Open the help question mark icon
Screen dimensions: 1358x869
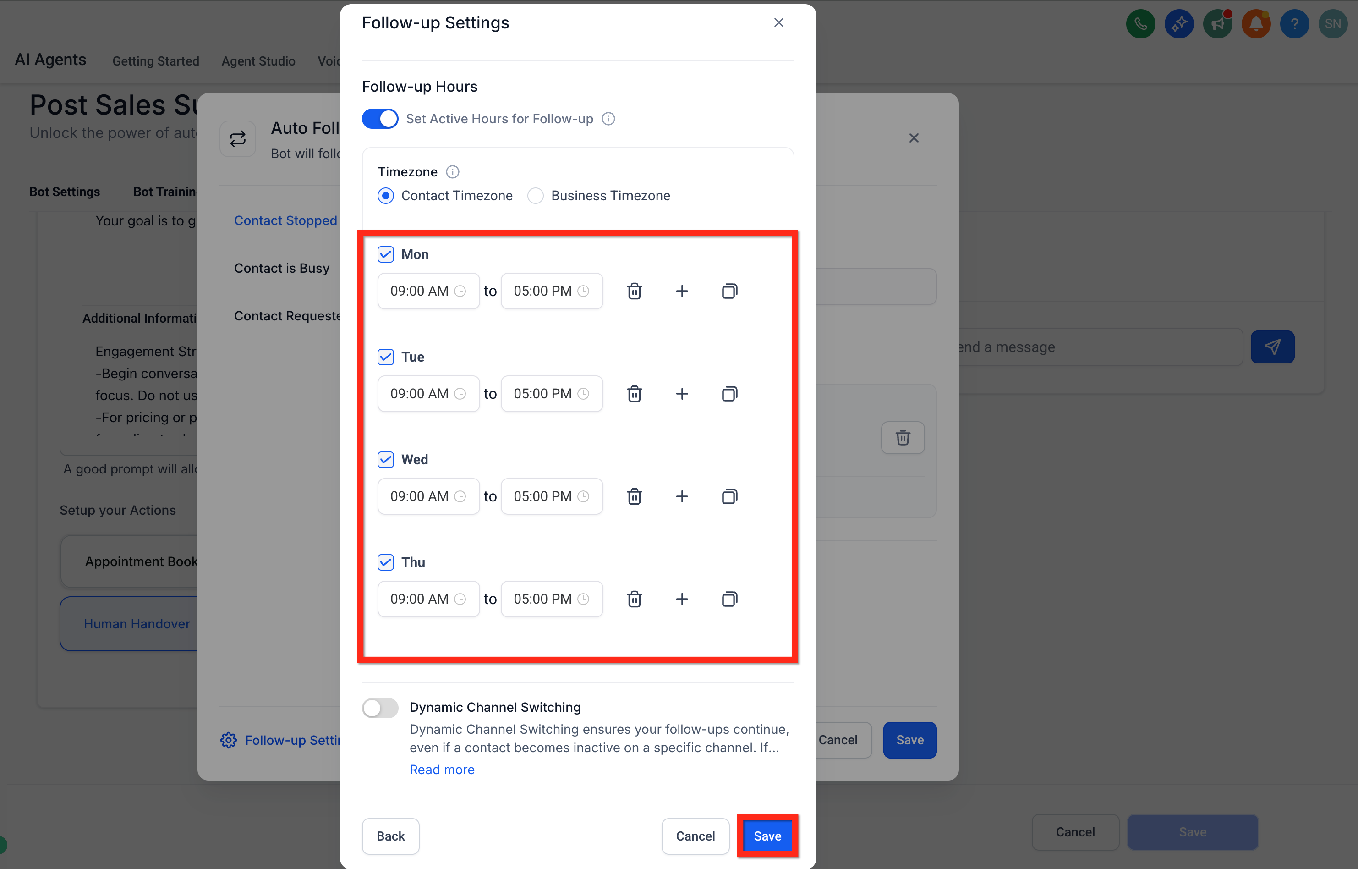click(x=1294, y=24)
